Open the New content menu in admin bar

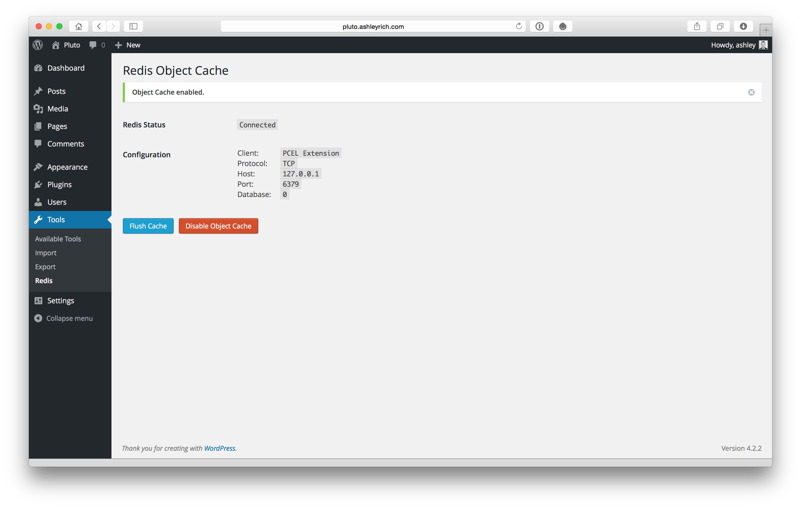127,45
